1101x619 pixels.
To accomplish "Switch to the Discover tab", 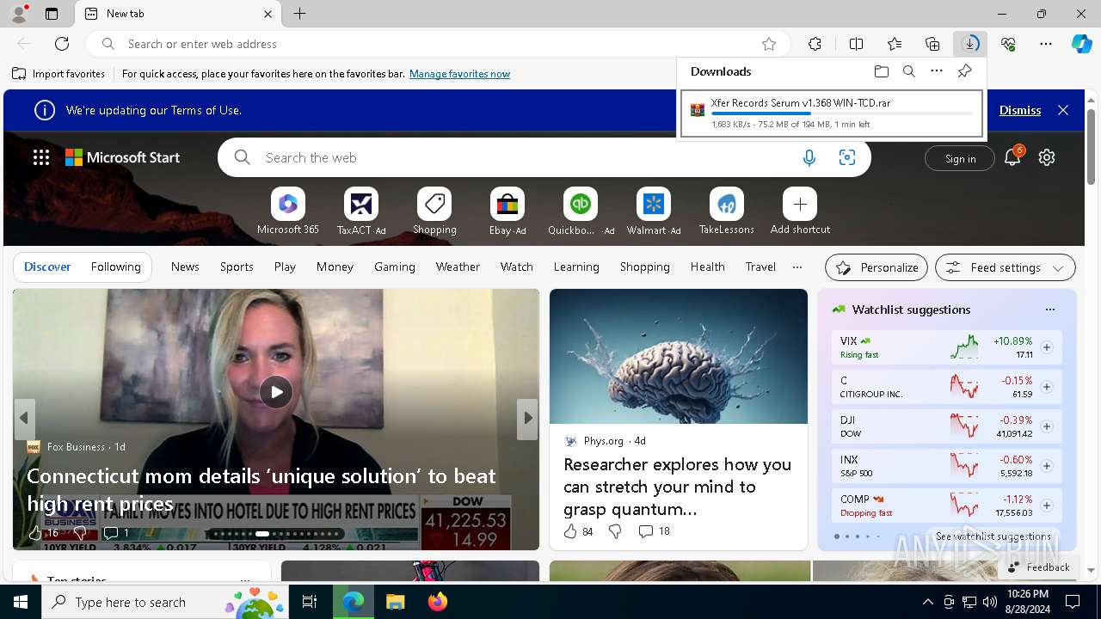I will tap(47, 267).
